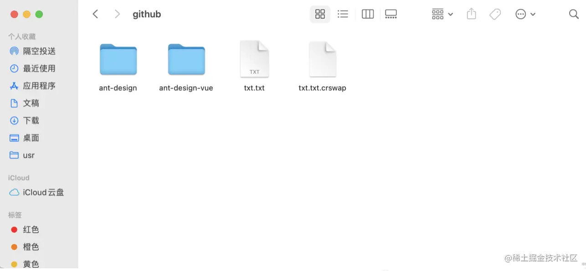Click the Applications icon beside 应用程序
The image size is (586, 271).
pos(14,85)
